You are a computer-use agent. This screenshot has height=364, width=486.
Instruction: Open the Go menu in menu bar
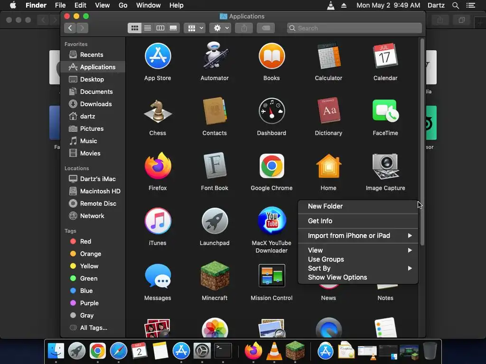(123, 5)
